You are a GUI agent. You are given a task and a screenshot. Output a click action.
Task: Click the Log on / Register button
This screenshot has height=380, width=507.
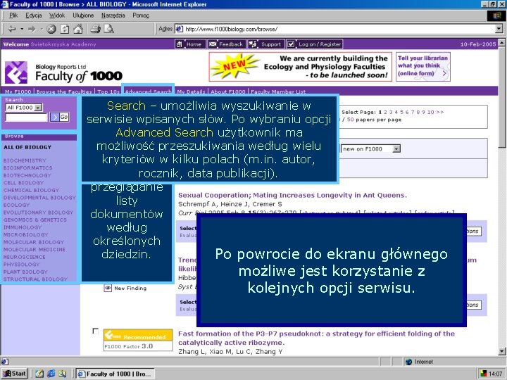[314, 44]
